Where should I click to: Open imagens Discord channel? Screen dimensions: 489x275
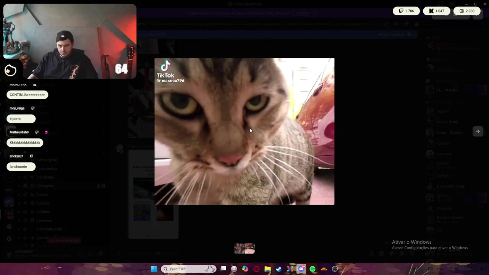pyautogui.click(x=46, y=186)
